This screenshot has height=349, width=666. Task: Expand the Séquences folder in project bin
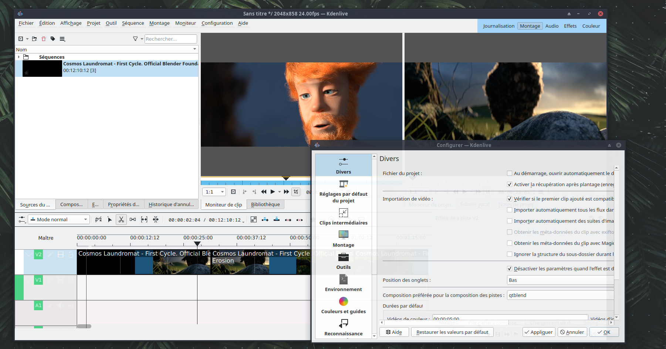click(x=19, y=57)
